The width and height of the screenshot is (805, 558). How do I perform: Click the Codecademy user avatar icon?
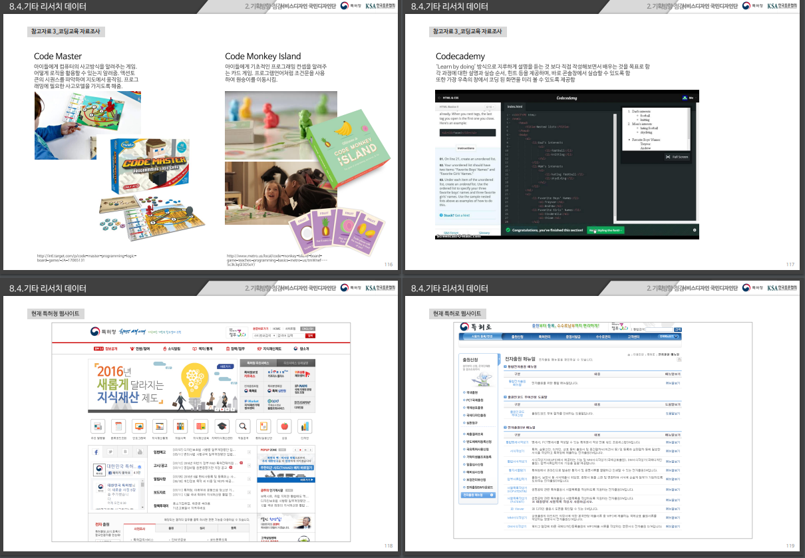(683, 98)
